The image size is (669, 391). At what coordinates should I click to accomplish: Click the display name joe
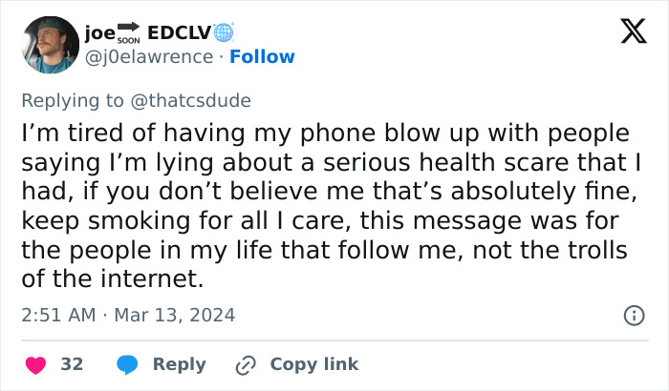point(99,32)
